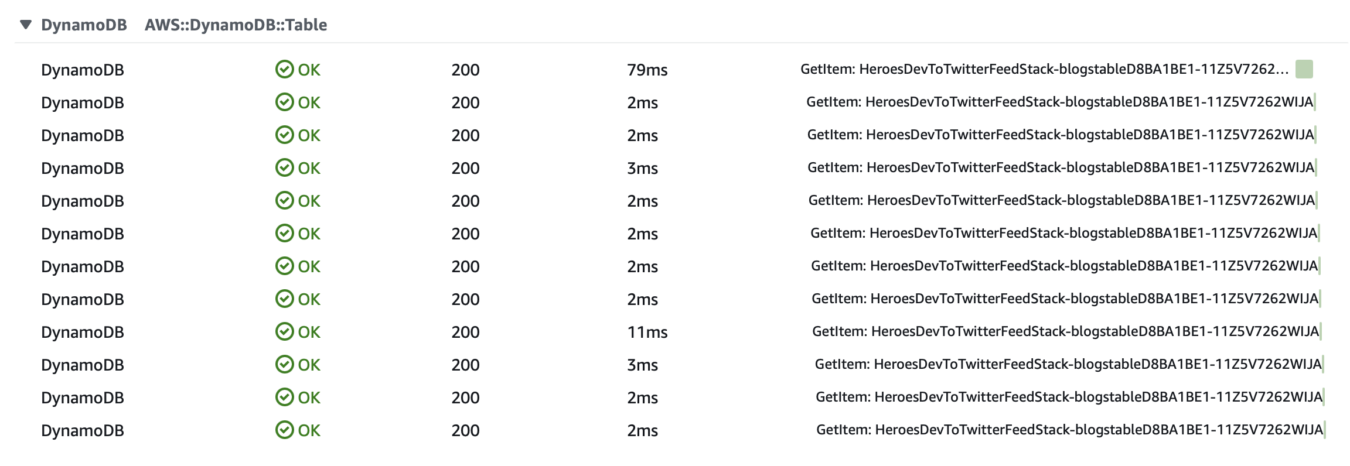
Task: Click truncated GetItem text ending with ellipsis
Action: coord(1044,69)
